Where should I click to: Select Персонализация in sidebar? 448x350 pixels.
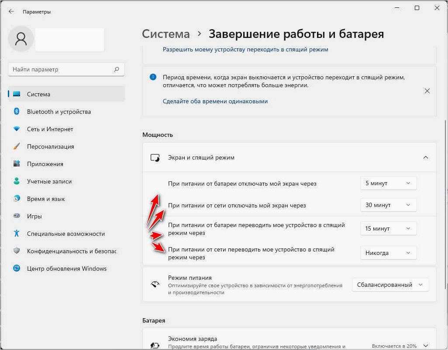tap(66, 146)
